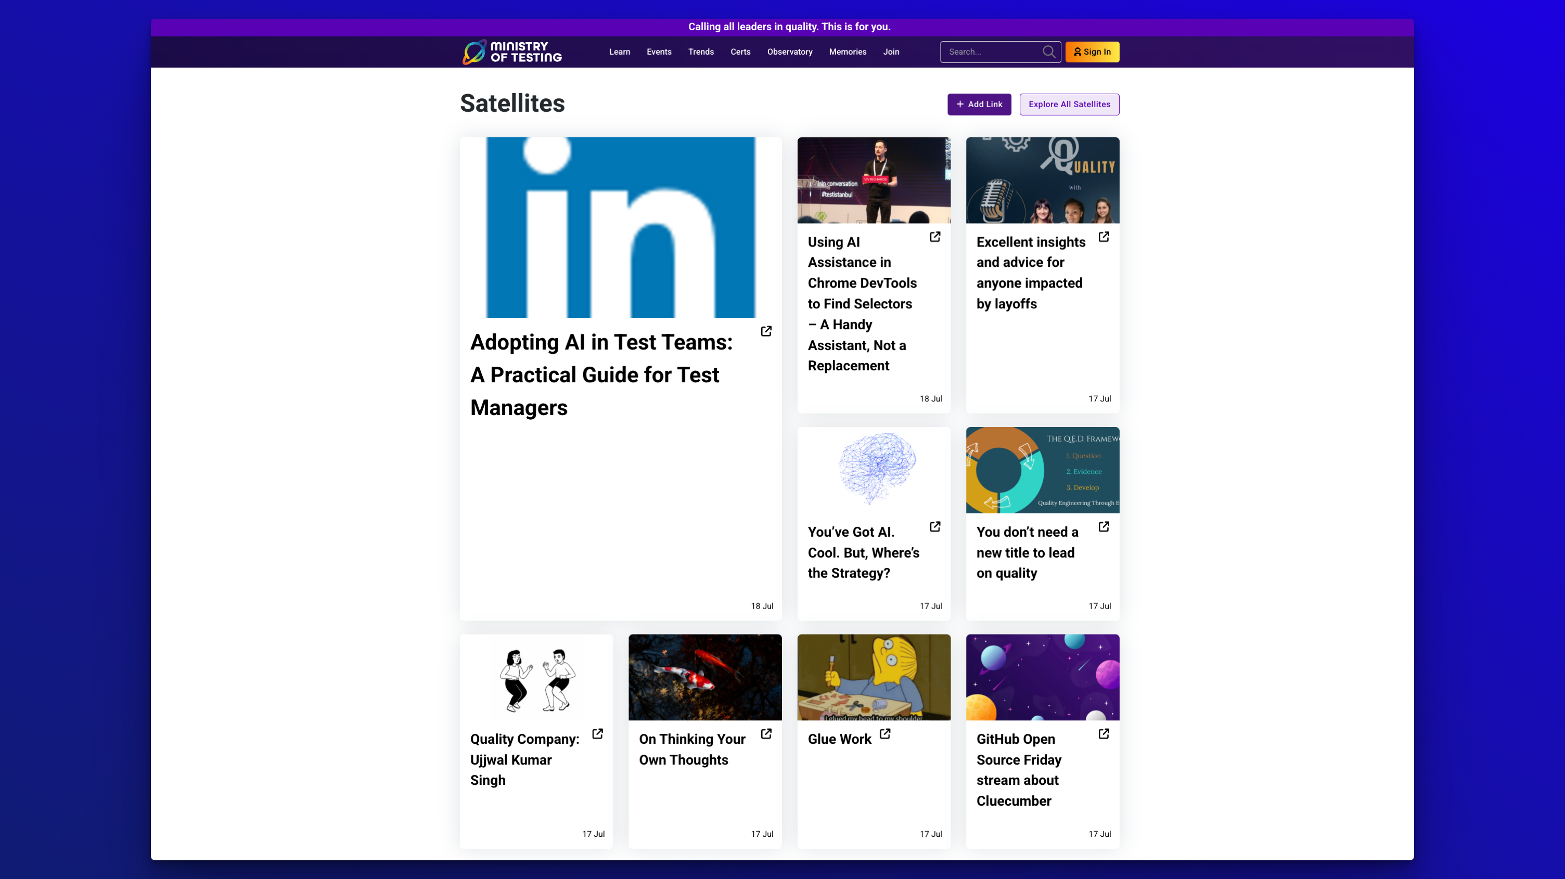Select Certs in the navigation bar

click(x=740, y=51)
